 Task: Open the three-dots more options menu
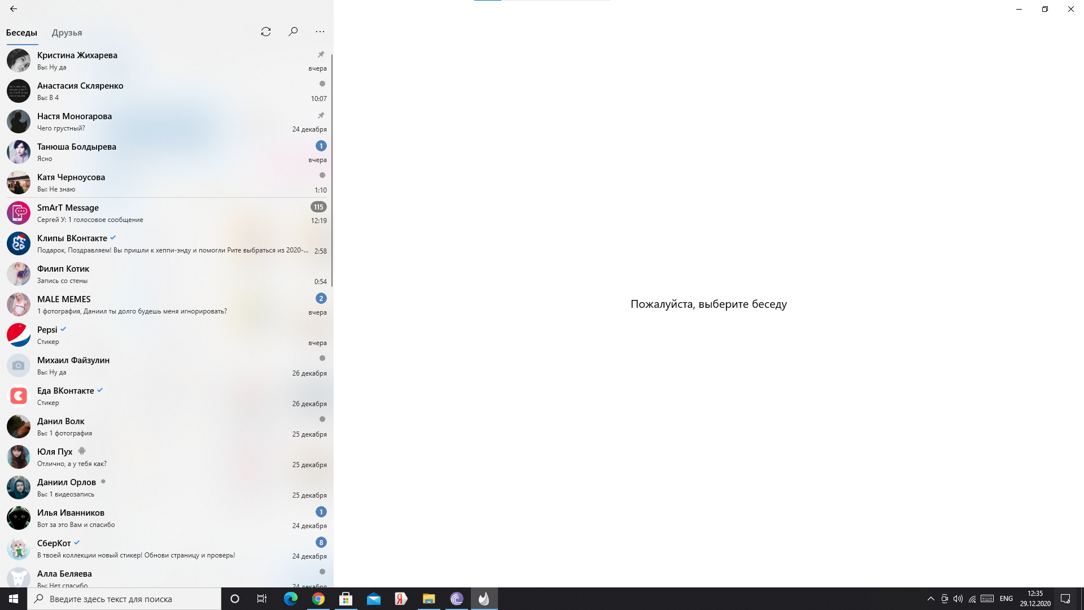[x=320, y=32]
